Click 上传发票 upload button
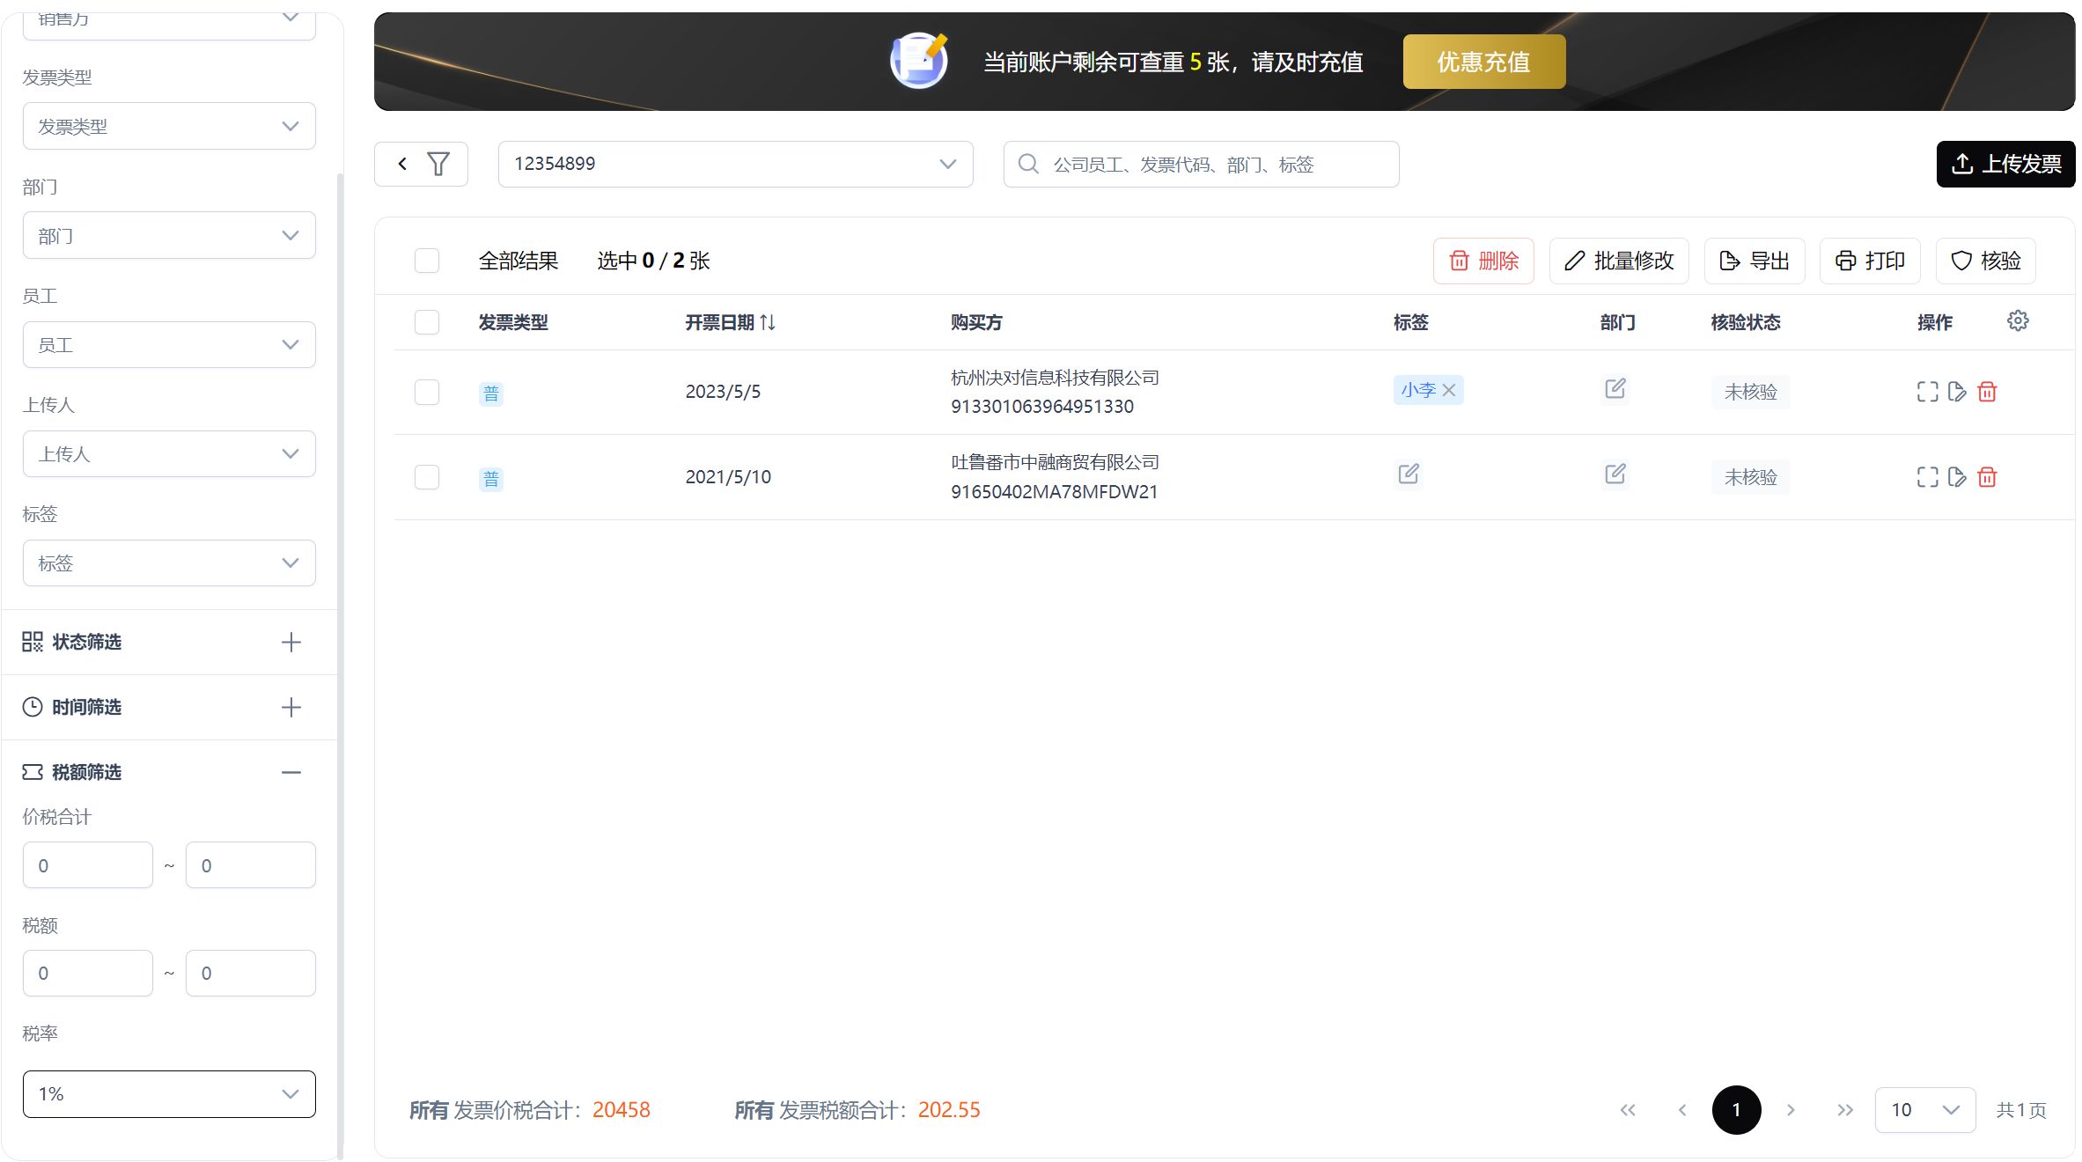 click(x=2005, y=164)
